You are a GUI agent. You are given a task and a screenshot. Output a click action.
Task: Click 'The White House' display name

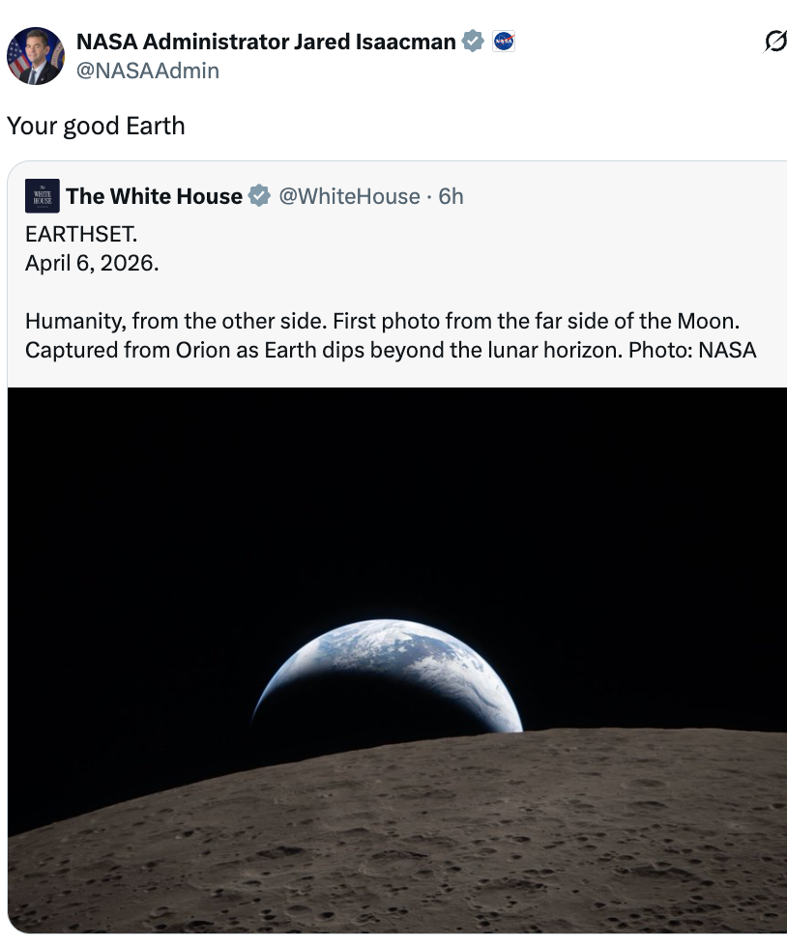154,195
